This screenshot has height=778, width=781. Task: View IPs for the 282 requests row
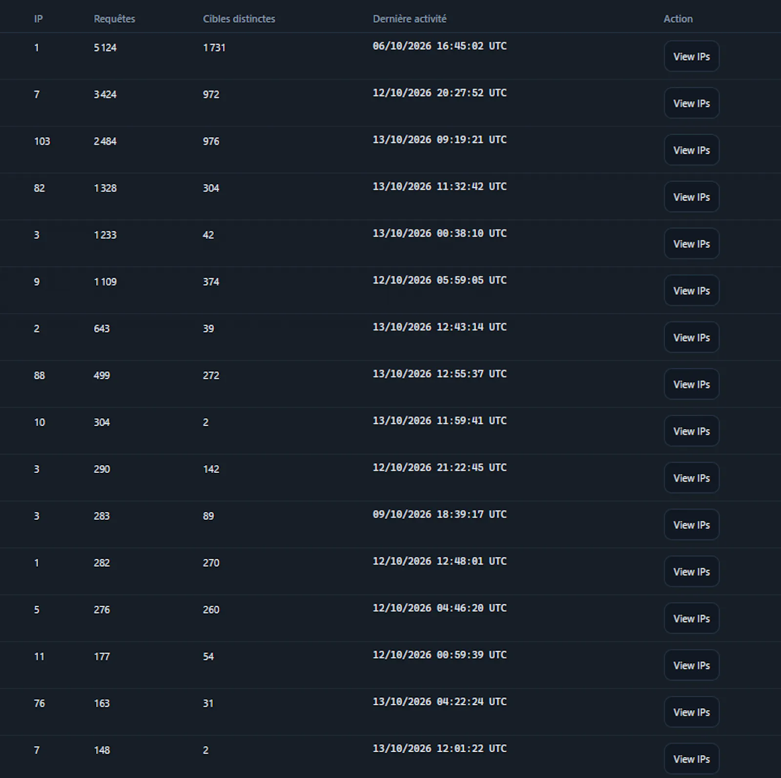tap(691, 572)
